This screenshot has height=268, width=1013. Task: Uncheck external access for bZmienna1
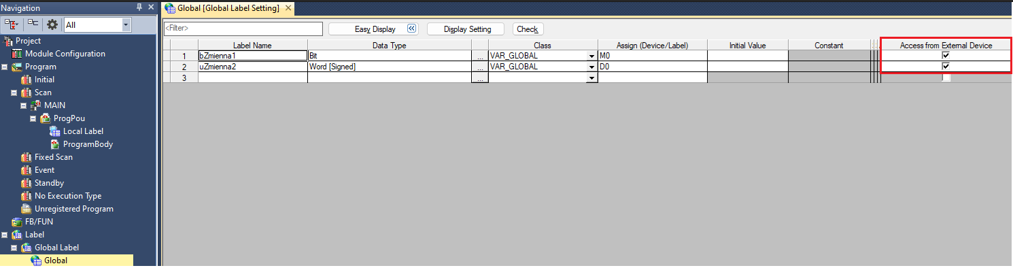coord(946,55)
